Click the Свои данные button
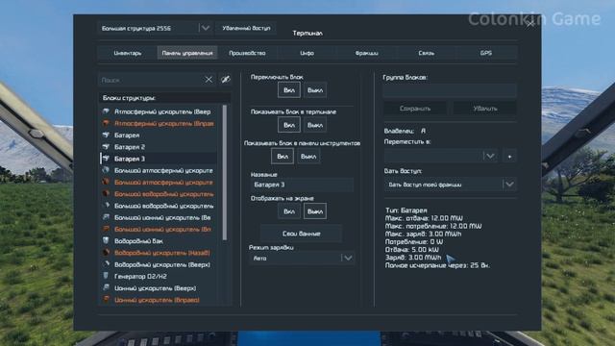 (x=301, y=234)
